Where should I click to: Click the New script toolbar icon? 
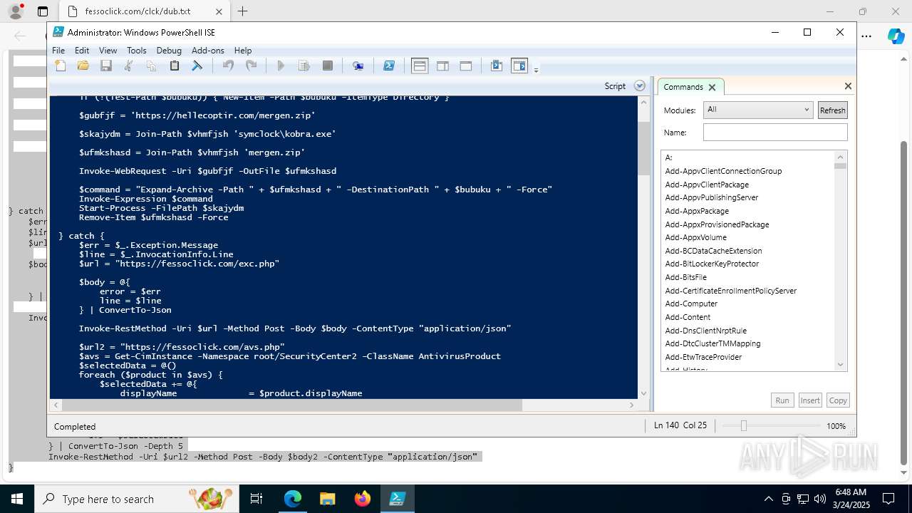(x=61, y=66)
